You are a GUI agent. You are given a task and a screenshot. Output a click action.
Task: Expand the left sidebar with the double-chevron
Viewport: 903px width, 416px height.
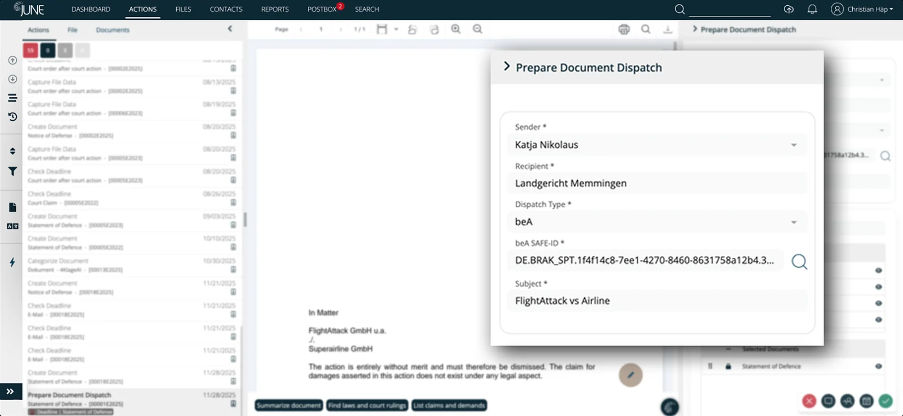[x=10, y=391]
